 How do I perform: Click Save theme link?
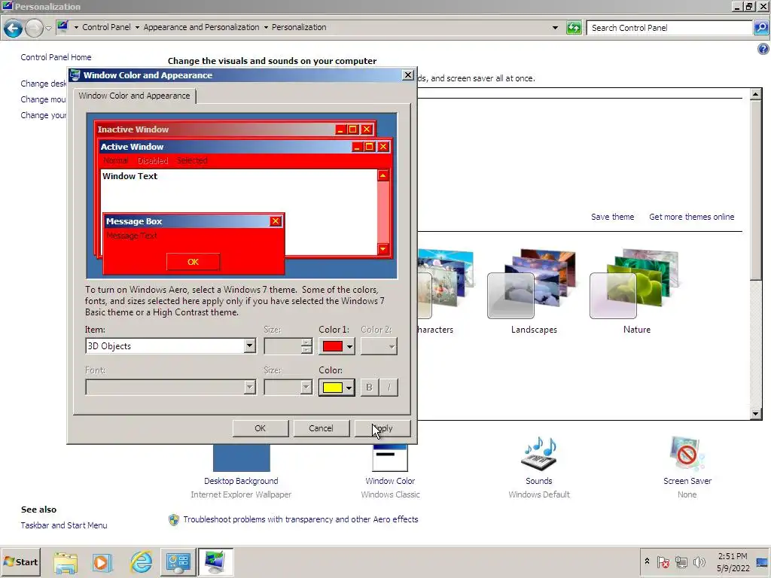(x=612, y=217)
